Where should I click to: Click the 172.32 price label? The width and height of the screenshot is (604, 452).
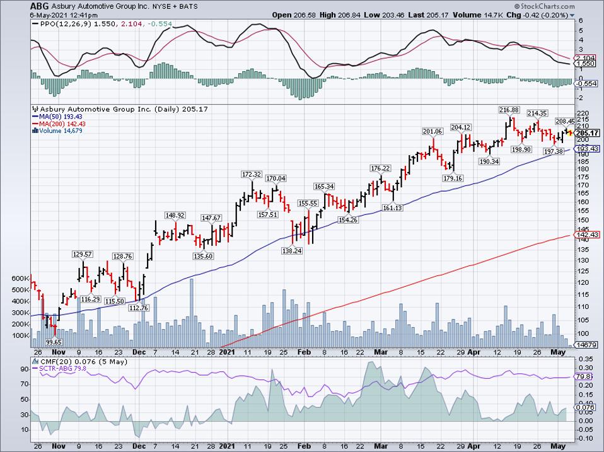tap(251, 175)
